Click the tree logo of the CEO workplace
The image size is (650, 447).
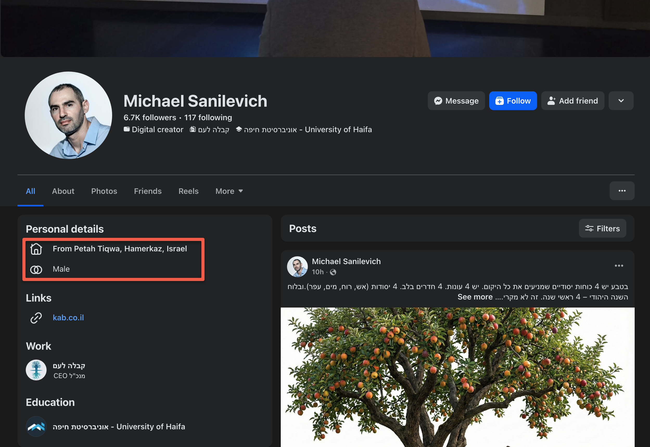36,370
